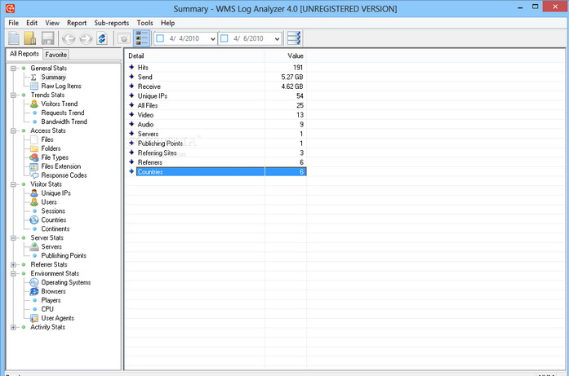This screenshot has height=376, width=569.
Task: Open the Report menu
Action: 77,23
